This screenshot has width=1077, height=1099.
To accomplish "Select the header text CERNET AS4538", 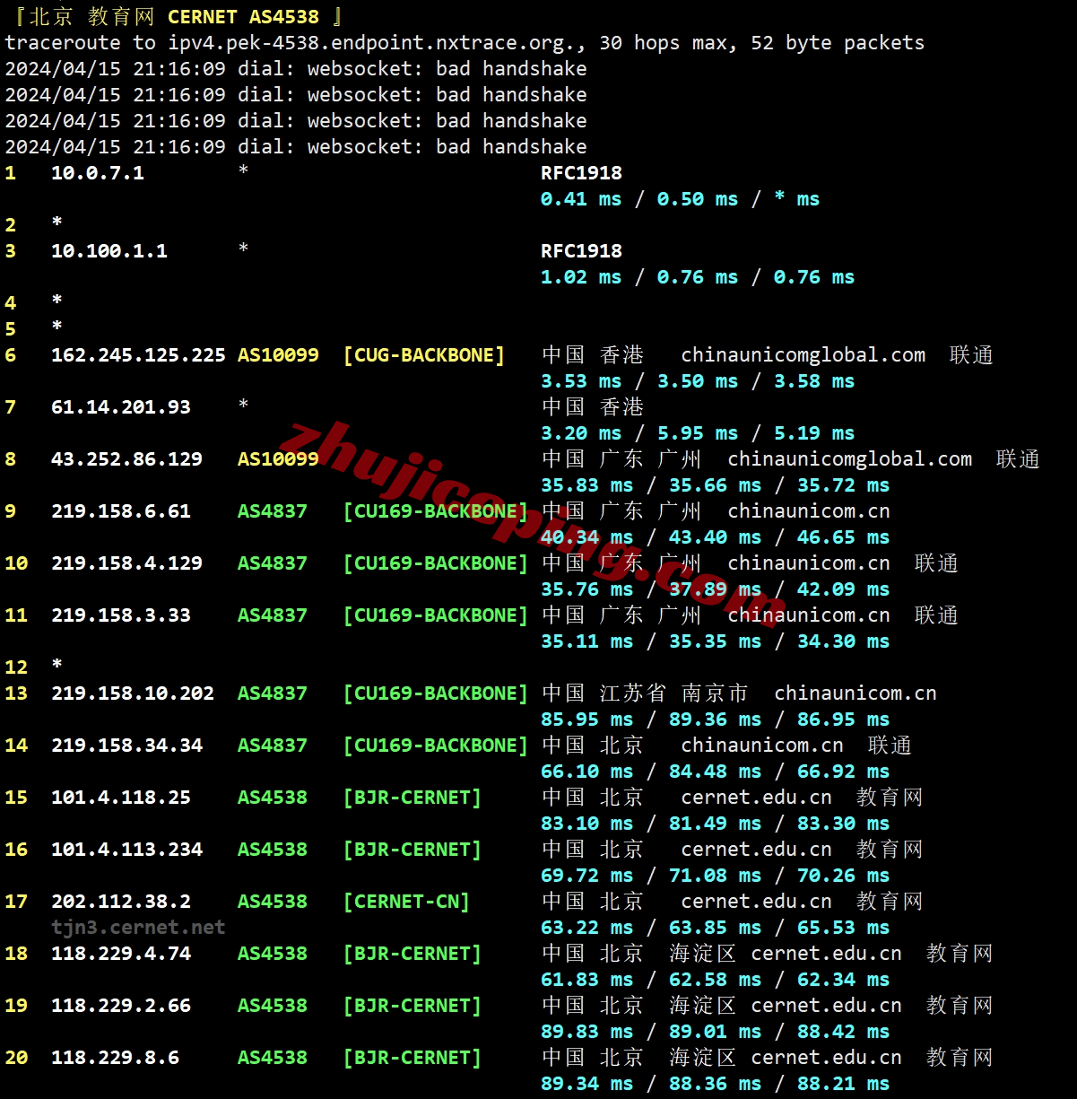I will (x=243, y=17).
